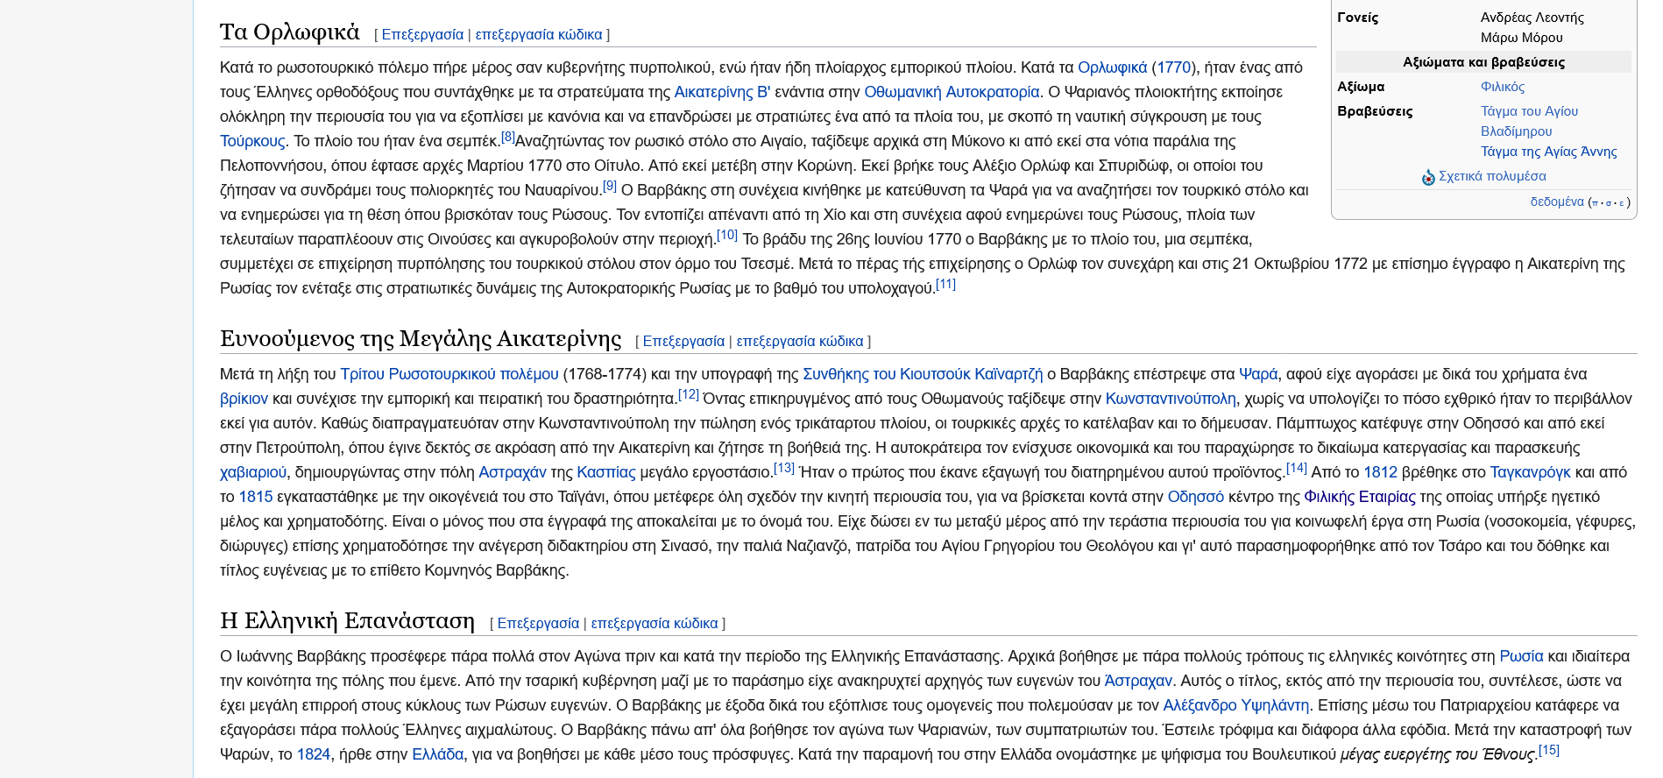Open the δεδομένα link in the infobox
Screen dimensions: 1663x778
(x=1556, y=202)
